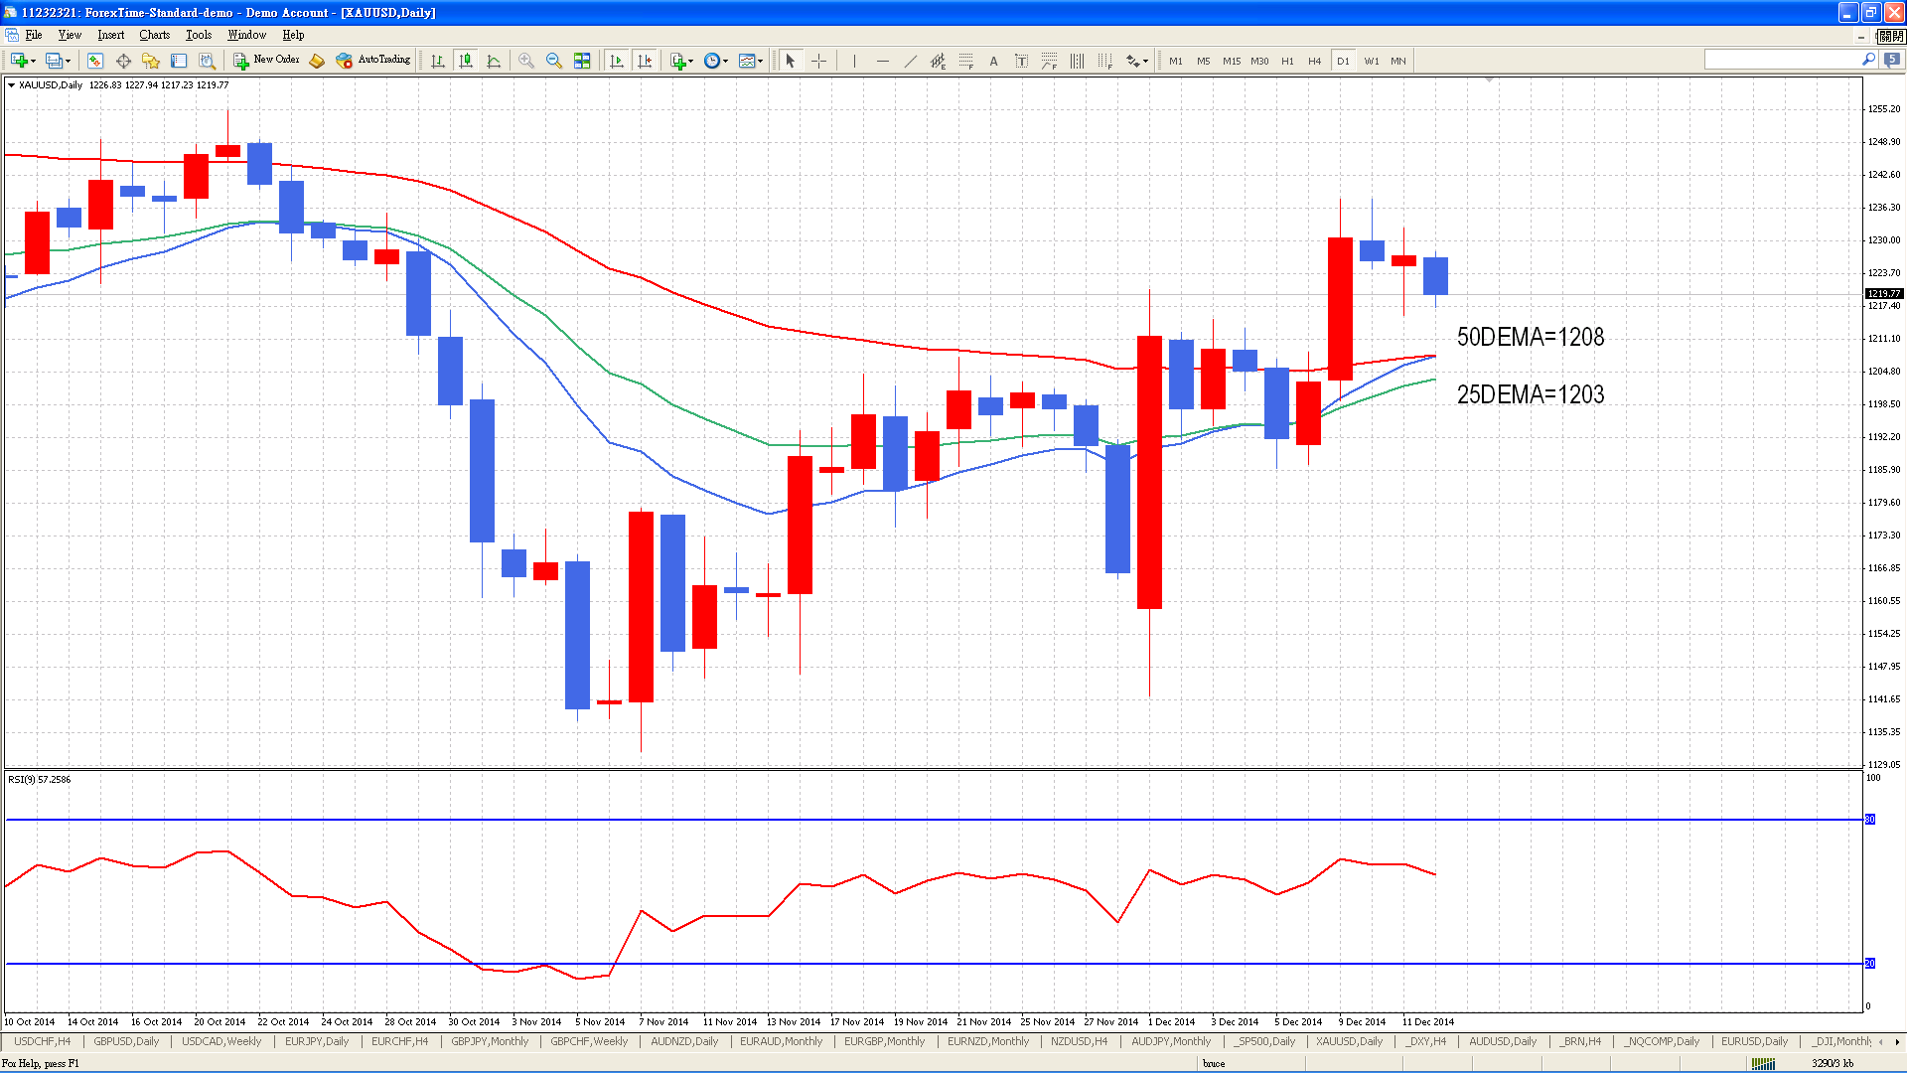This screenshot has width=1907, height=1073.
Task: Launch the MetaEditor
Action: click(x=317, y=61)
